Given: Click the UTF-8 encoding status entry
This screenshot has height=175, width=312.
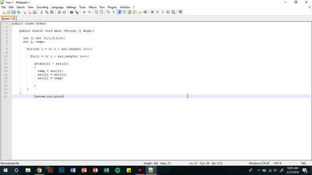Looking at the screenshot, I should [x=277, y=163].
